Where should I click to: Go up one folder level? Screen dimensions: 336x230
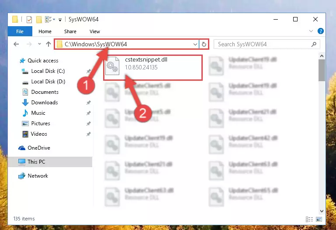click(x=48, y=44)
